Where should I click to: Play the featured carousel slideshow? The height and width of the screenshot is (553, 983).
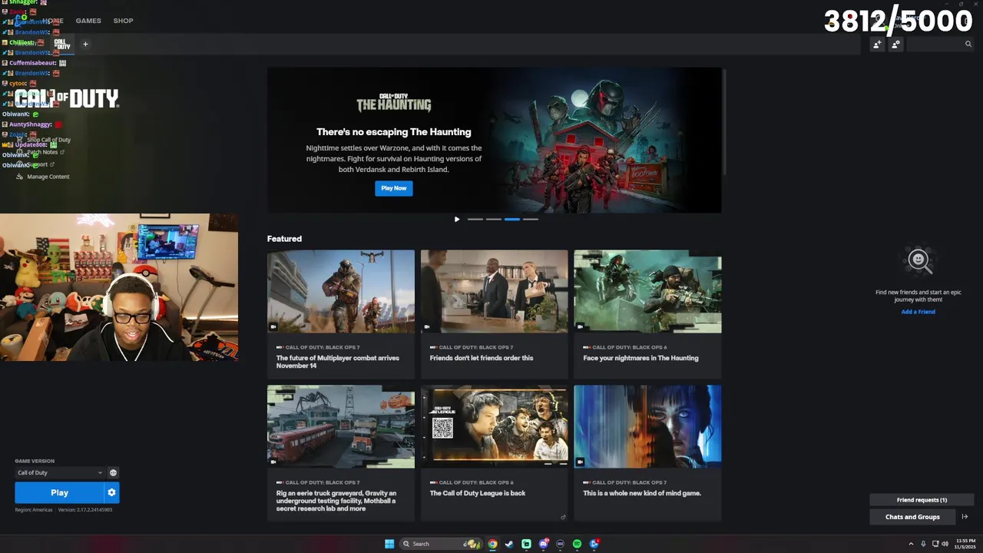[x=457, y=220]
